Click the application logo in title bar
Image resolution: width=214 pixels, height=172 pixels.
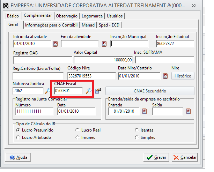tap(6, 6)
